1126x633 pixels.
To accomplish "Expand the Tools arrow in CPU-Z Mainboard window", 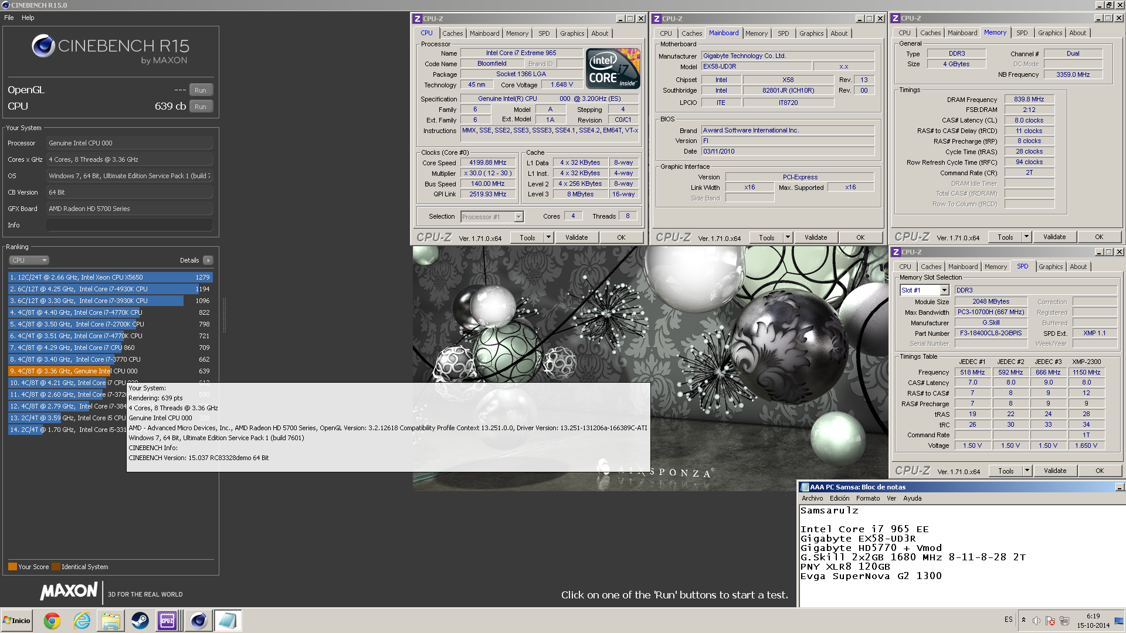I will [x=788, y=237].
